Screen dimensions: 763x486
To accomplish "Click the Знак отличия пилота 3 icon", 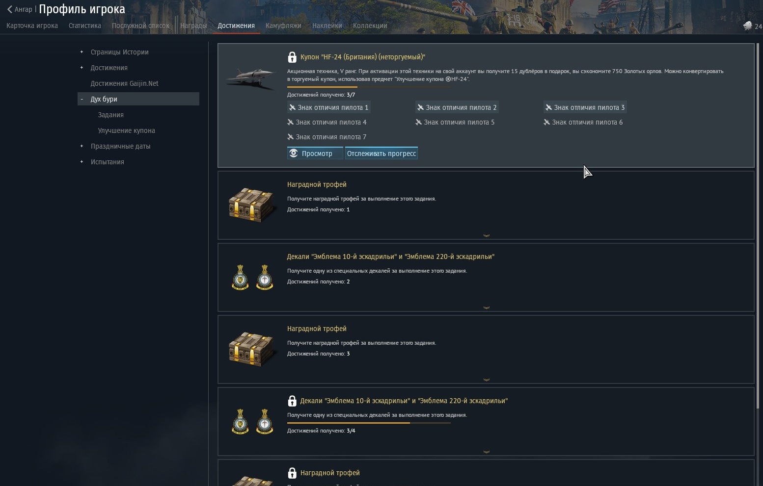I will pos(548,107).
